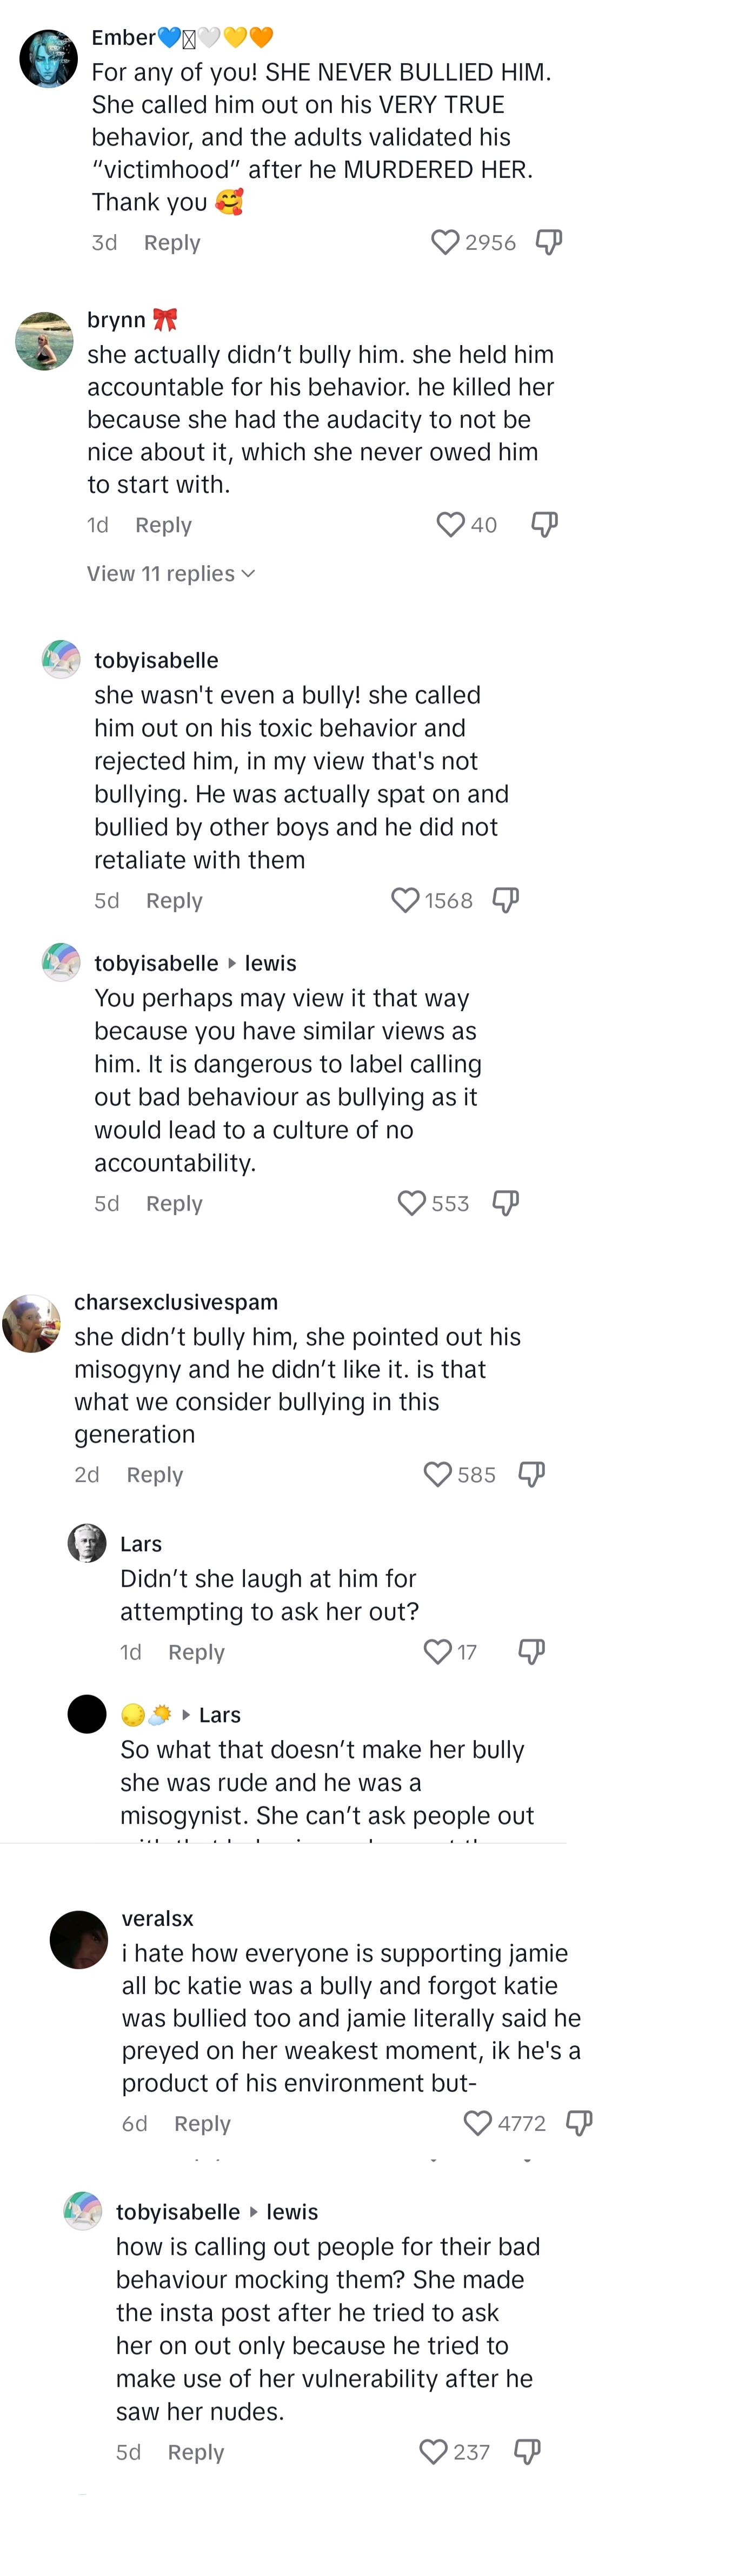Like veralsx's comment with 4772 likes
745x2576 pixels.
[x=478, y=2122]
